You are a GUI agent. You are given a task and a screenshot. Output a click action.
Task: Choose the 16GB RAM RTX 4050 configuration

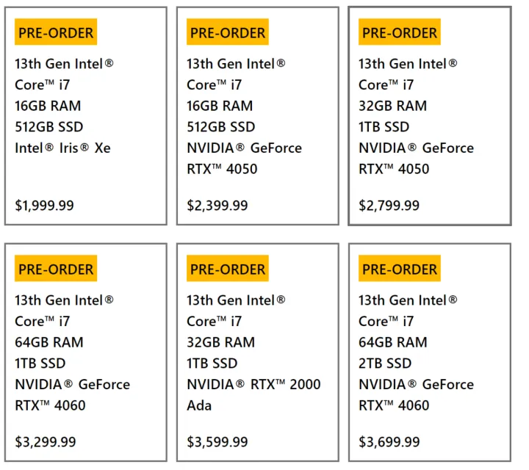click(257, 117)
